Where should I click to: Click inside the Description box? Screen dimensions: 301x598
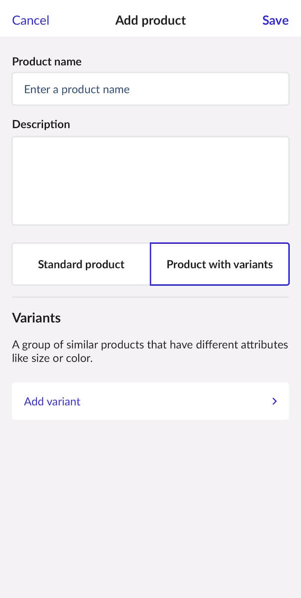pos(149,179)
